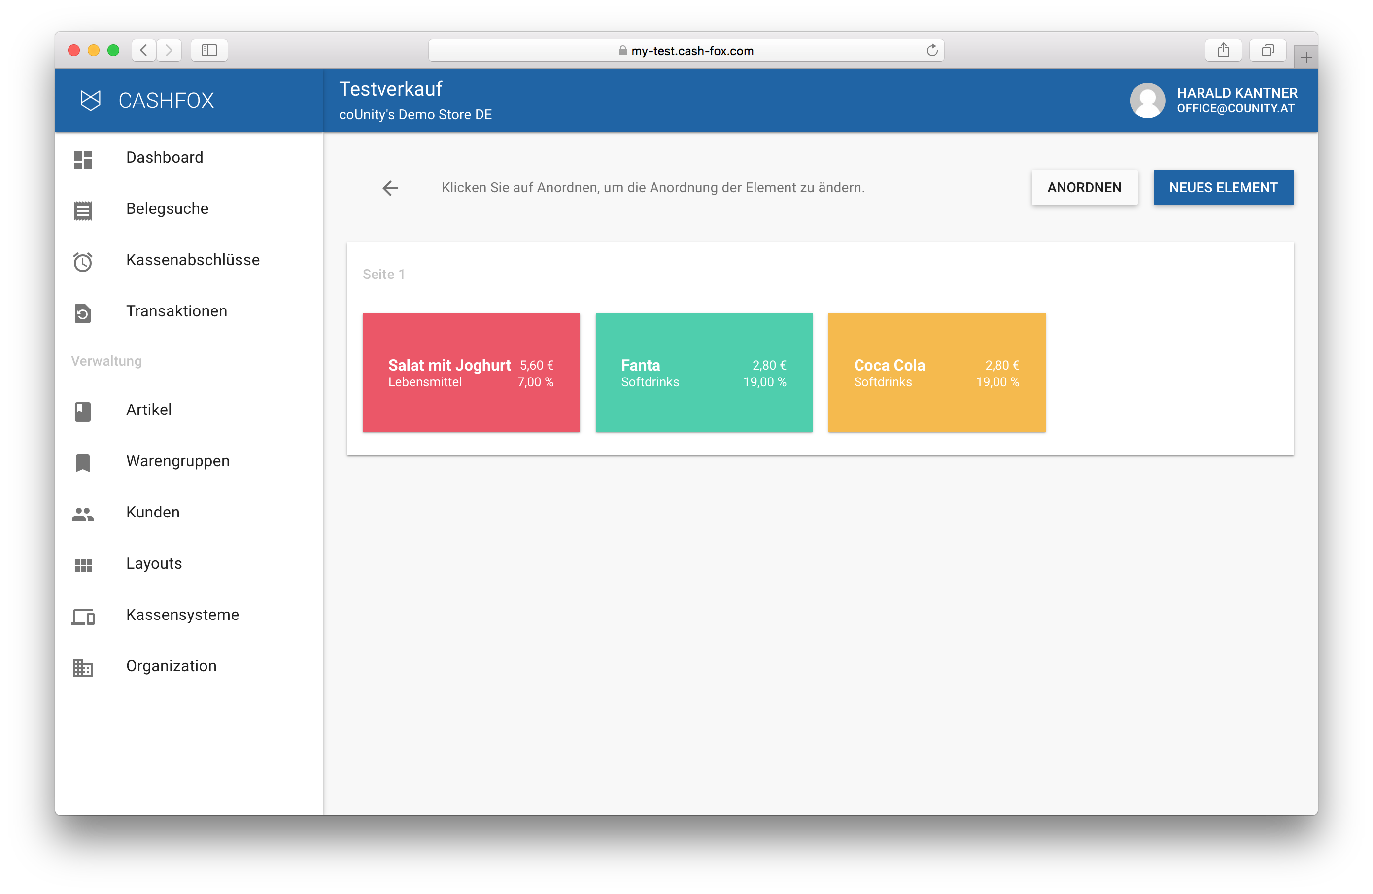Image resolution: width=1373 pixels, height=894 pixels.
Task: Click the Transaktionen restore icon
Action: 82,313
